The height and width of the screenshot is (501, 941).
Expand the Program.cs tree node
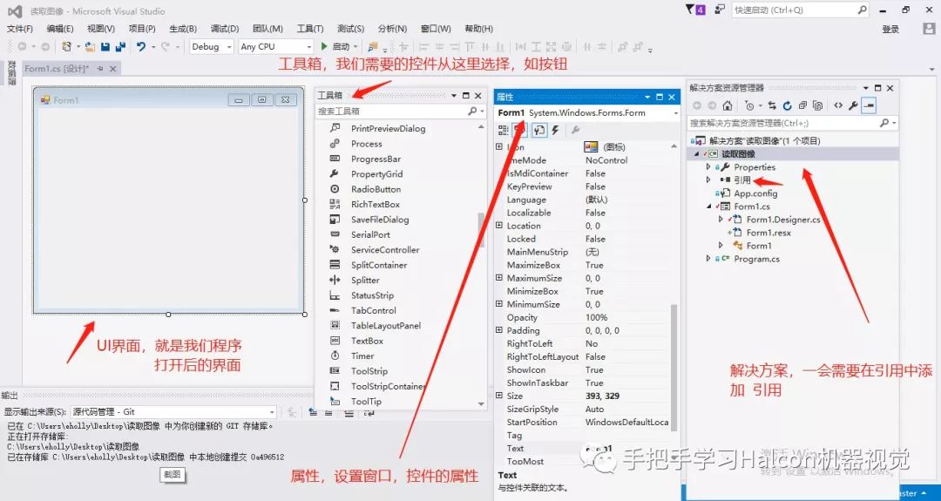708,259
